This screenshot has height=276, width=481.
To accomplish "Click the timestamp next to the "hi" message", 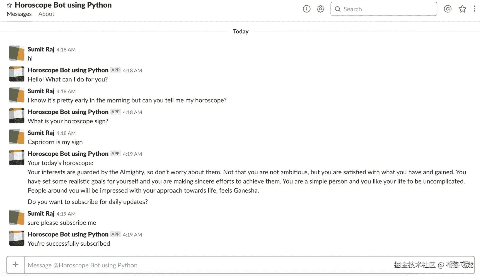I will click(x=66, y=50).
